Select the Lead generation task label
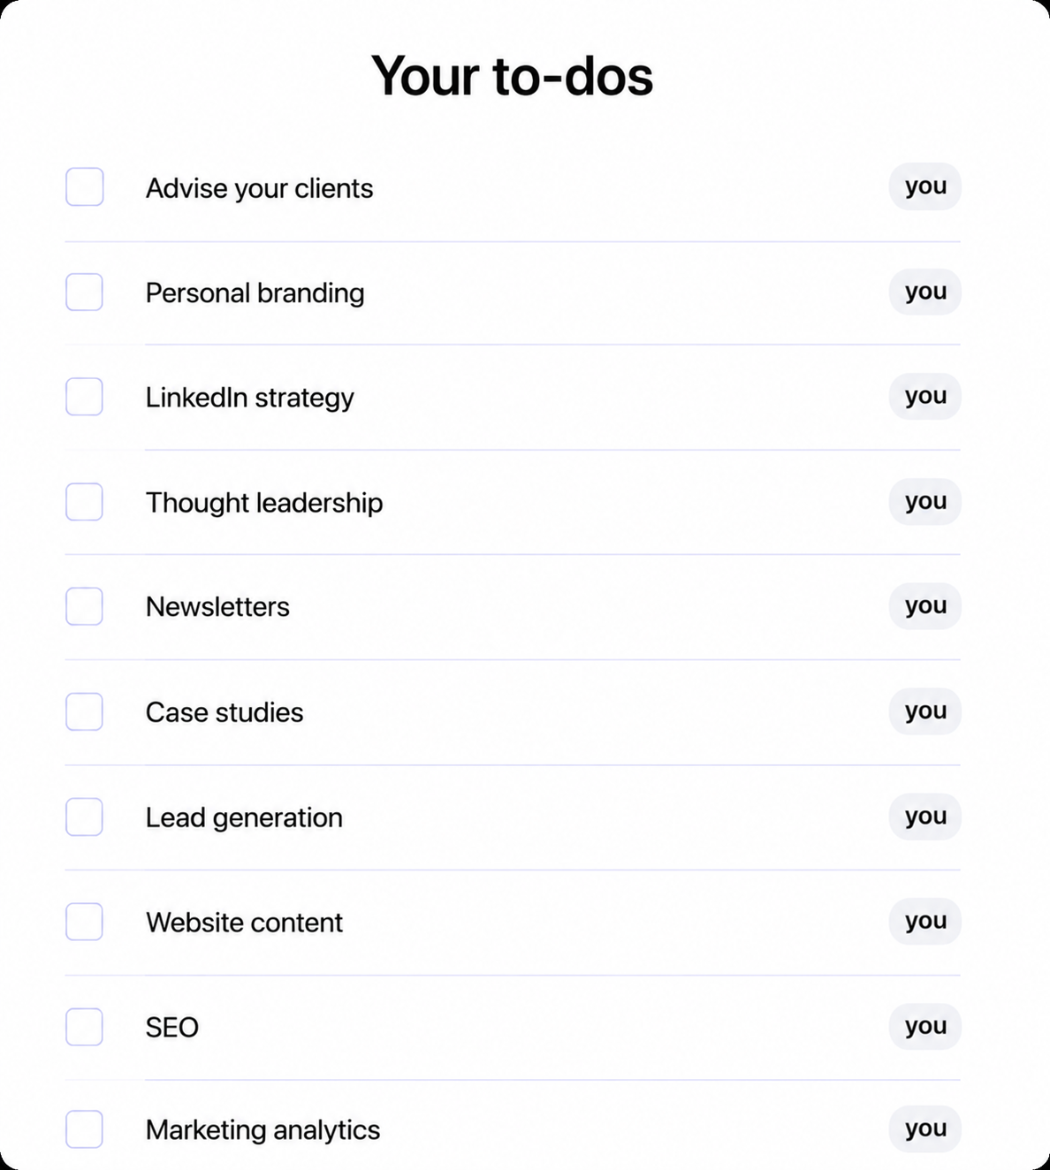This screenshot has width=1050, height=1170. [244, 817]
